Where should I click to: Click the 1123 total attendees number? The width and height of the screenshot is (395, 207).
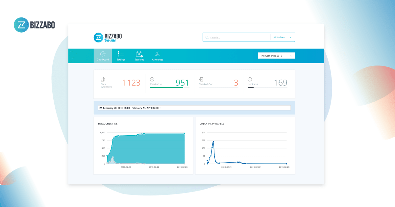click(x=132, y=83)
